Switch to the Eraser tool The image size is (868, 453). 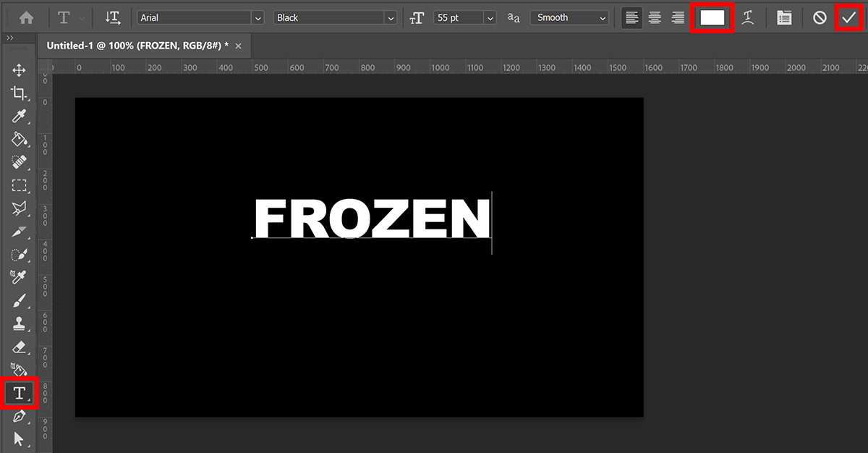pyautogui.click(x=19, y=347)
